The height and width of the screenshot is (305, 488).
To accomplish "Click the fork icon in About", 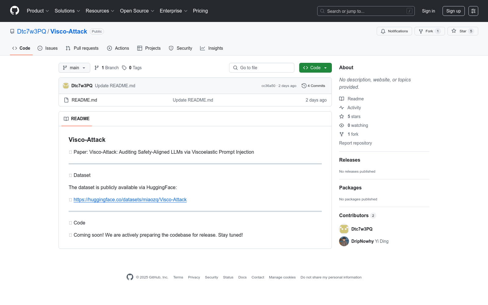I will tap(342, 134).
